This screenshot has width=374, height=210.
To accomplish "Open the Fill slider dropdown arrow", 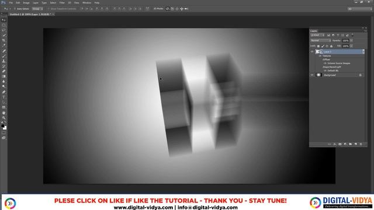I will click(351, 46).
